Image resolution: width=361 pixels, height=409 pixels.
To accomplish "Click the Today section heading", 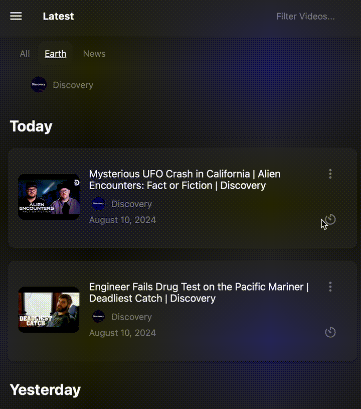I will click(x=31, y=126).
